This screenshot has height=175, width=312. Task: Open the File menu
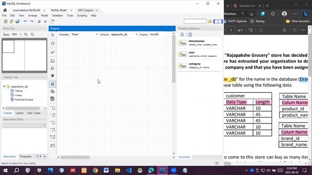(x=4, y=16)
